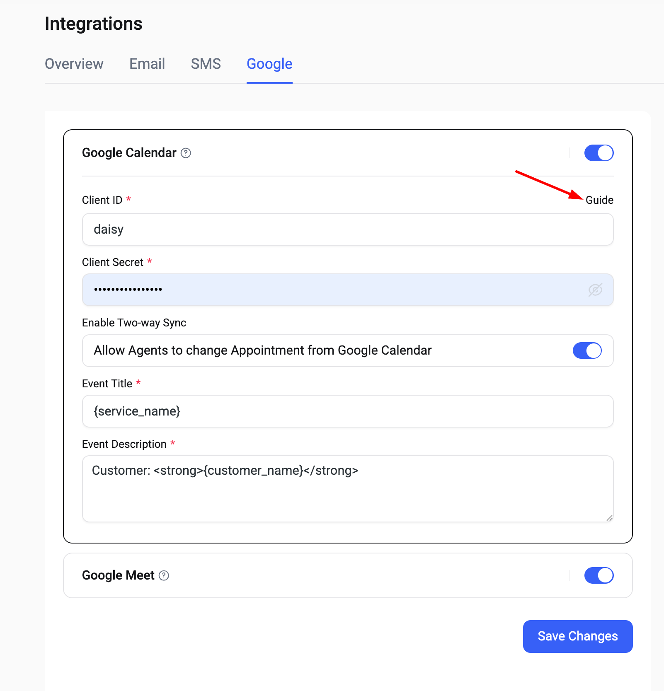Edit the Event Title {service_name} field

coord(347,411)
